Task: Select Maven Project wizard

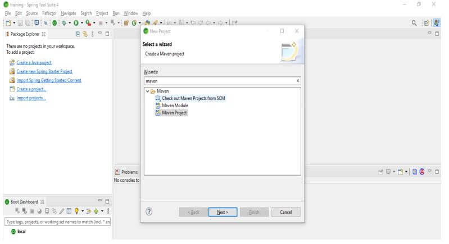Action: pos(174,113)
